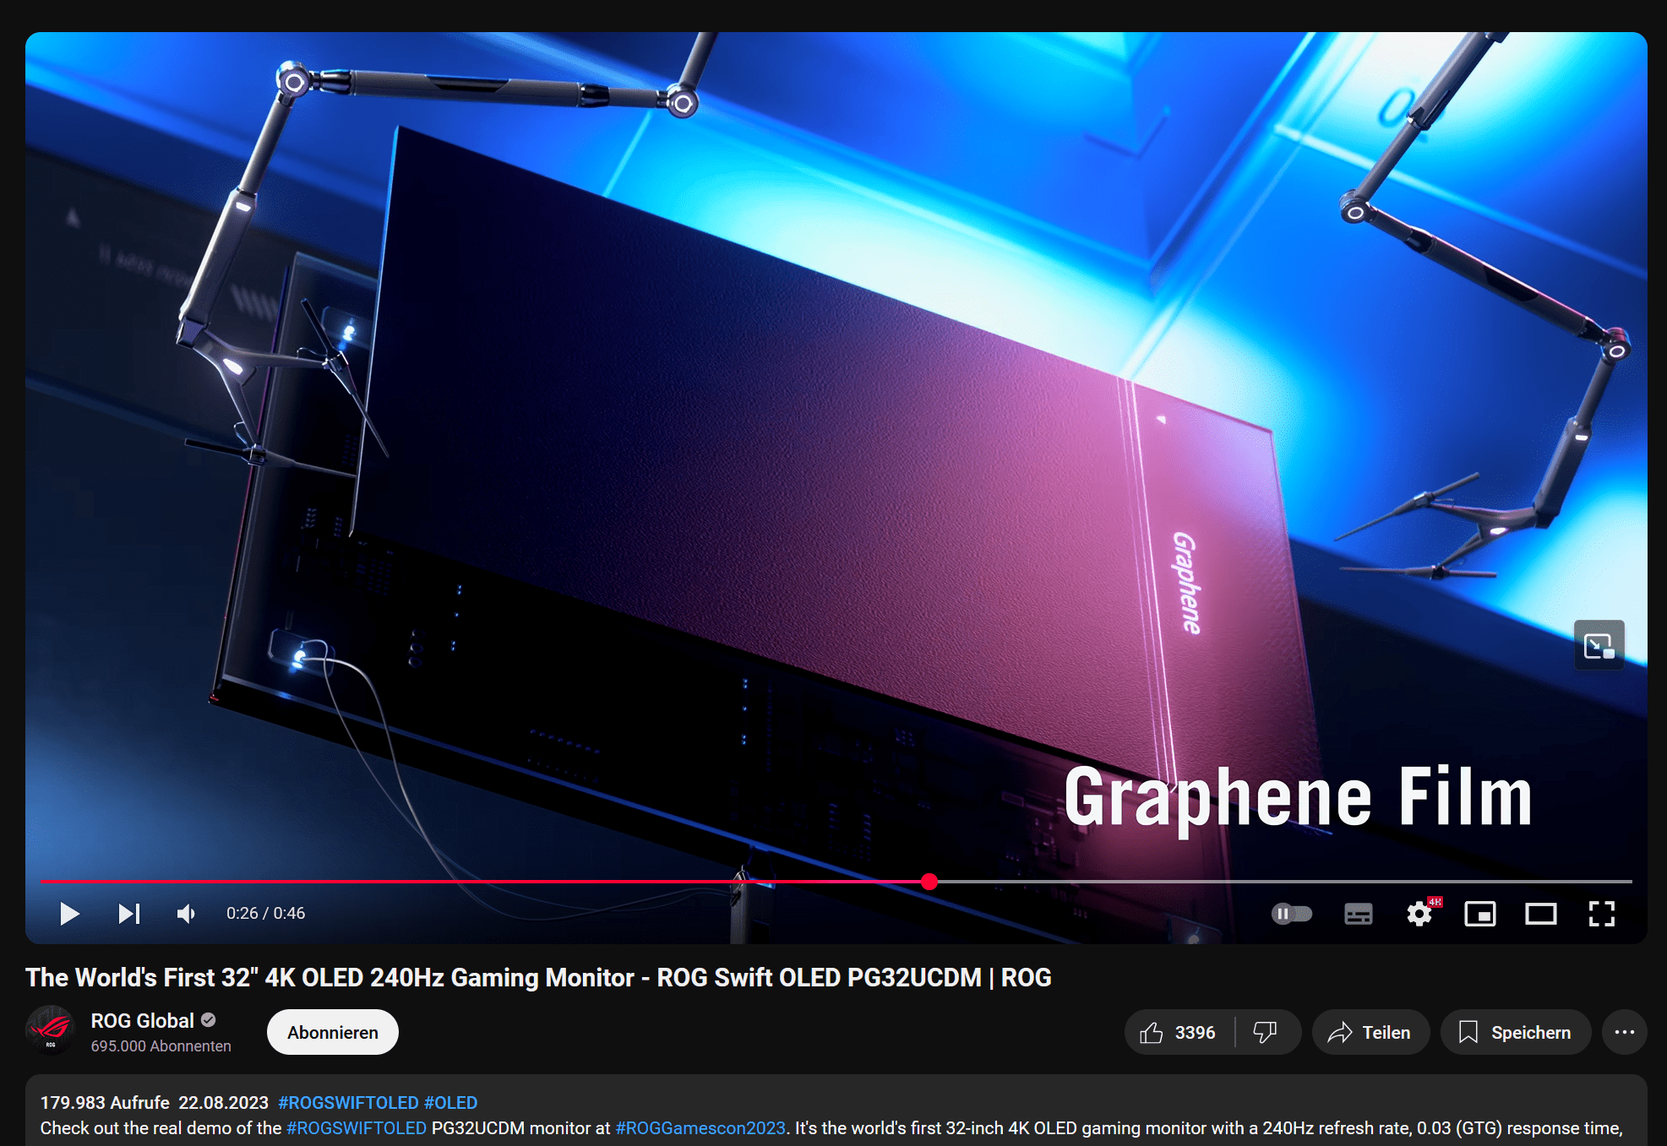Click the 22.08.2023 upload date
The image size is (1667, 1146).
pyautogui.click(x=223, y=1103)
